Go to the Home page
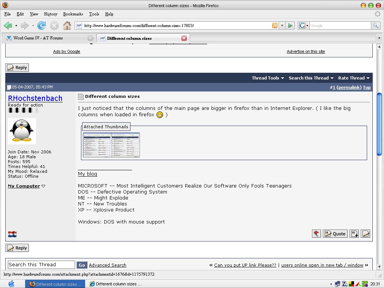 [x=67, y=25]
